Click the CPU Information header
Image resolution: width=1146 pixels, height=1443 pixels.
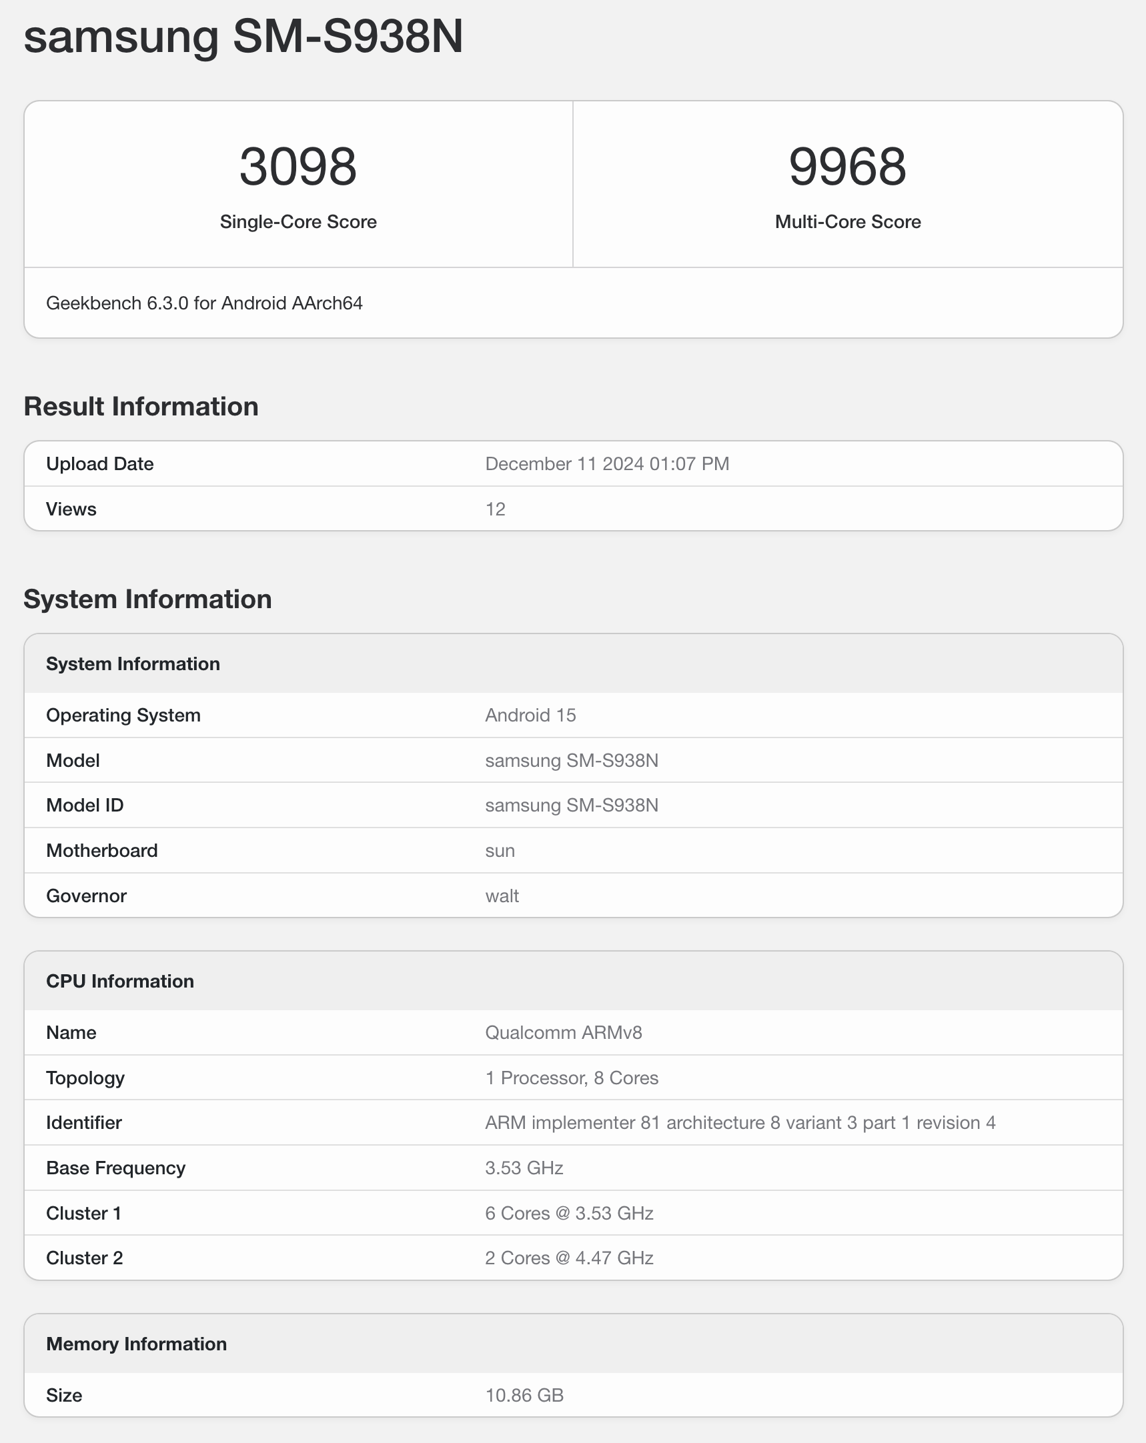121,980
